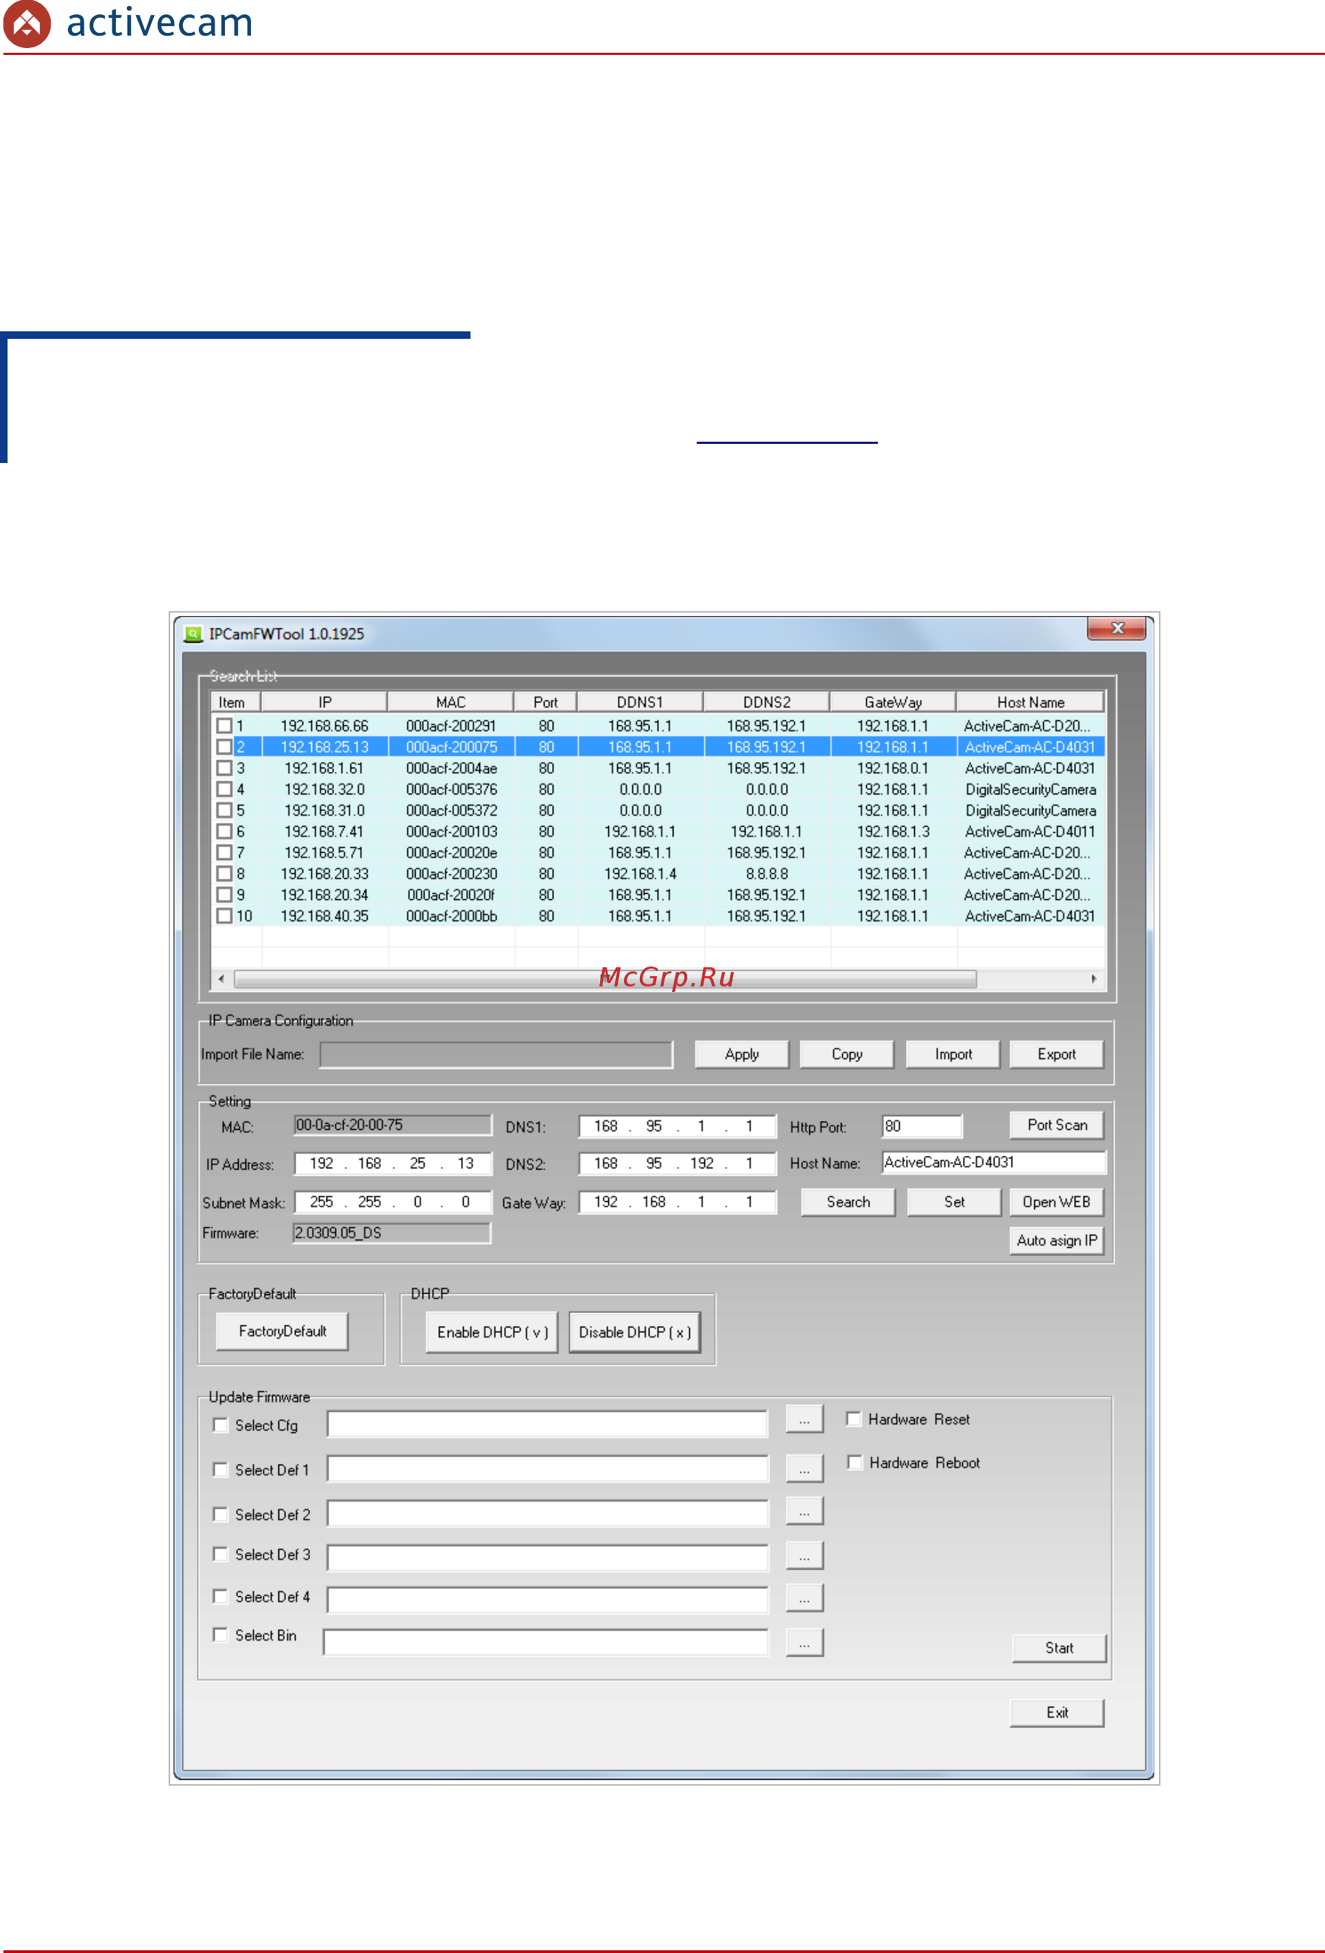Image resolution: width=1325 pixels, height=1953 pixels.
Task: Toggle the Hardware Reboot checkbox
Action: pos(855,1463)
